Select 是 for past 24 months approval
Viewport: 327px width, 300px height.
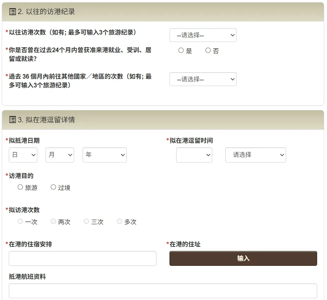coord(181,50)
